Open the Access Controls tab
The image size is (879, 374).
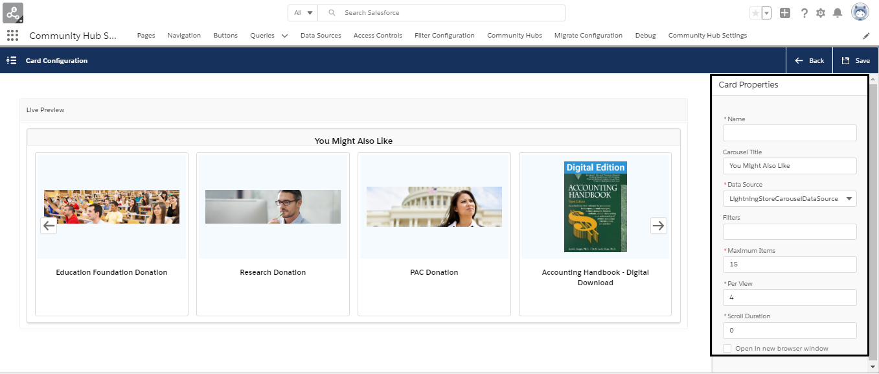[x=378, y=36]
